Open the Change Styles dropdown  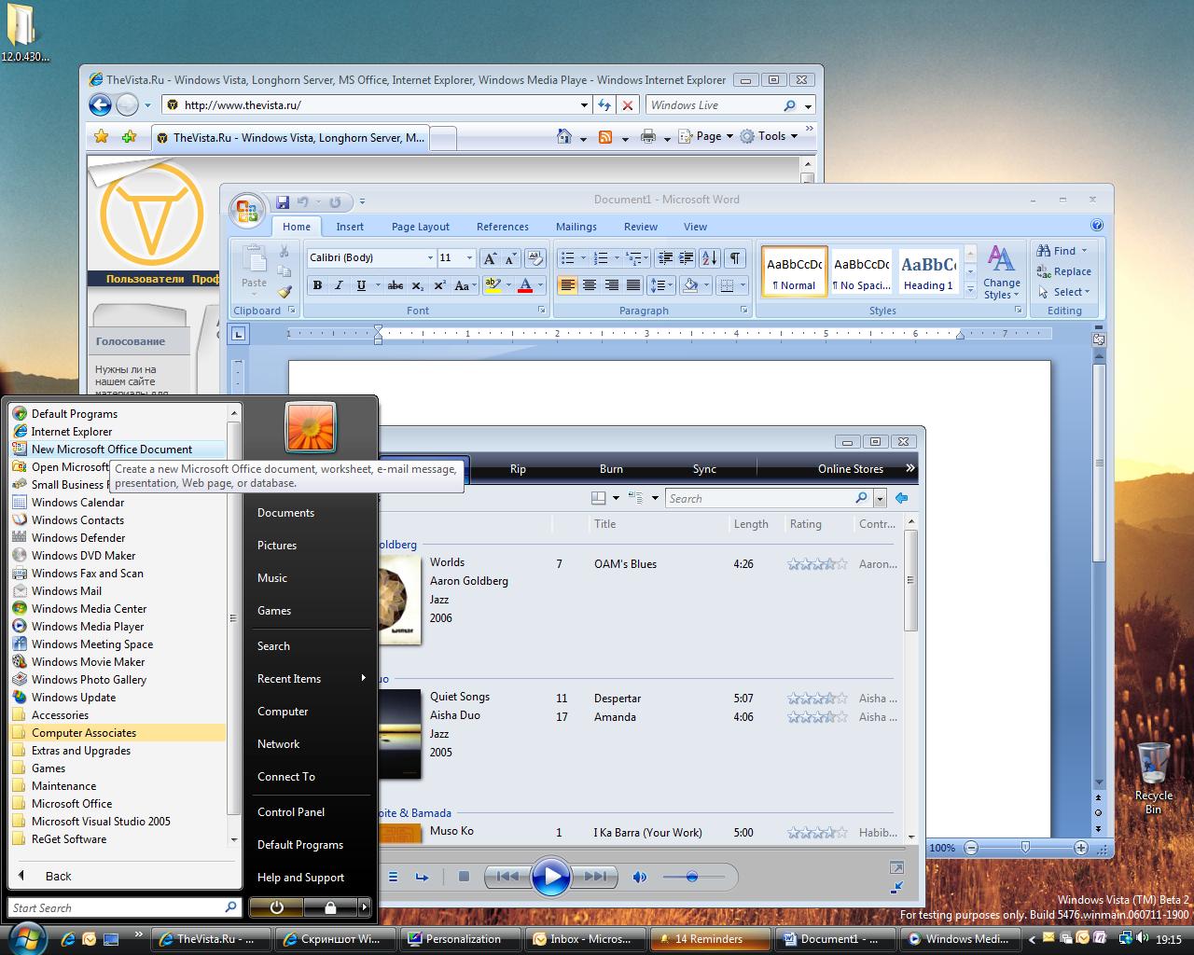point(1001,272)
